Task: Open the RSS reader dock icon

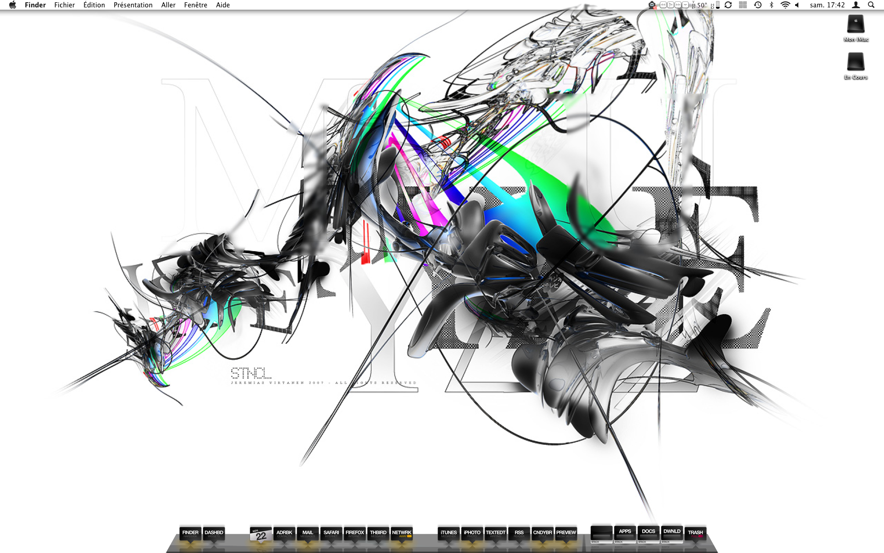Action: pos(519,534)
